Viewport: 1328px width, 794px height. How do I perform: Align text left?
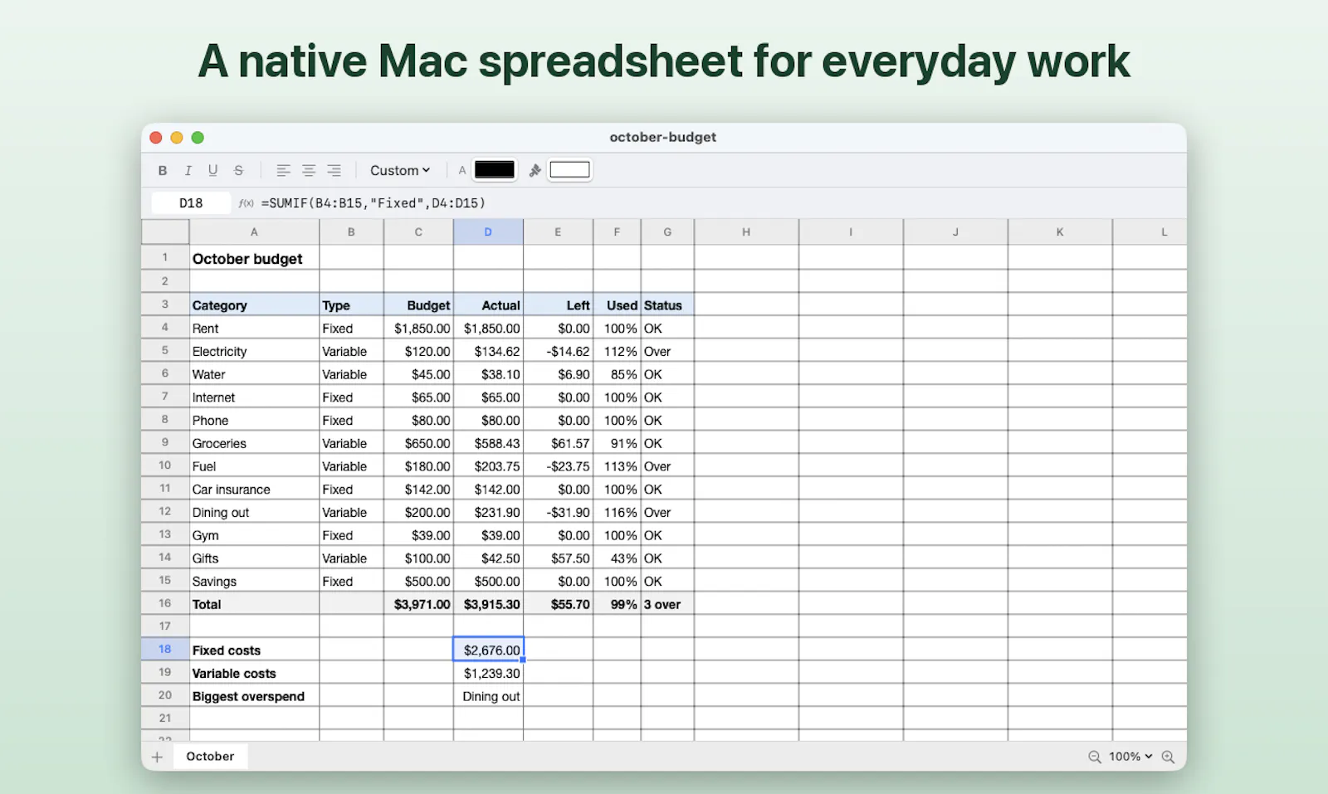tap(283, 170)
